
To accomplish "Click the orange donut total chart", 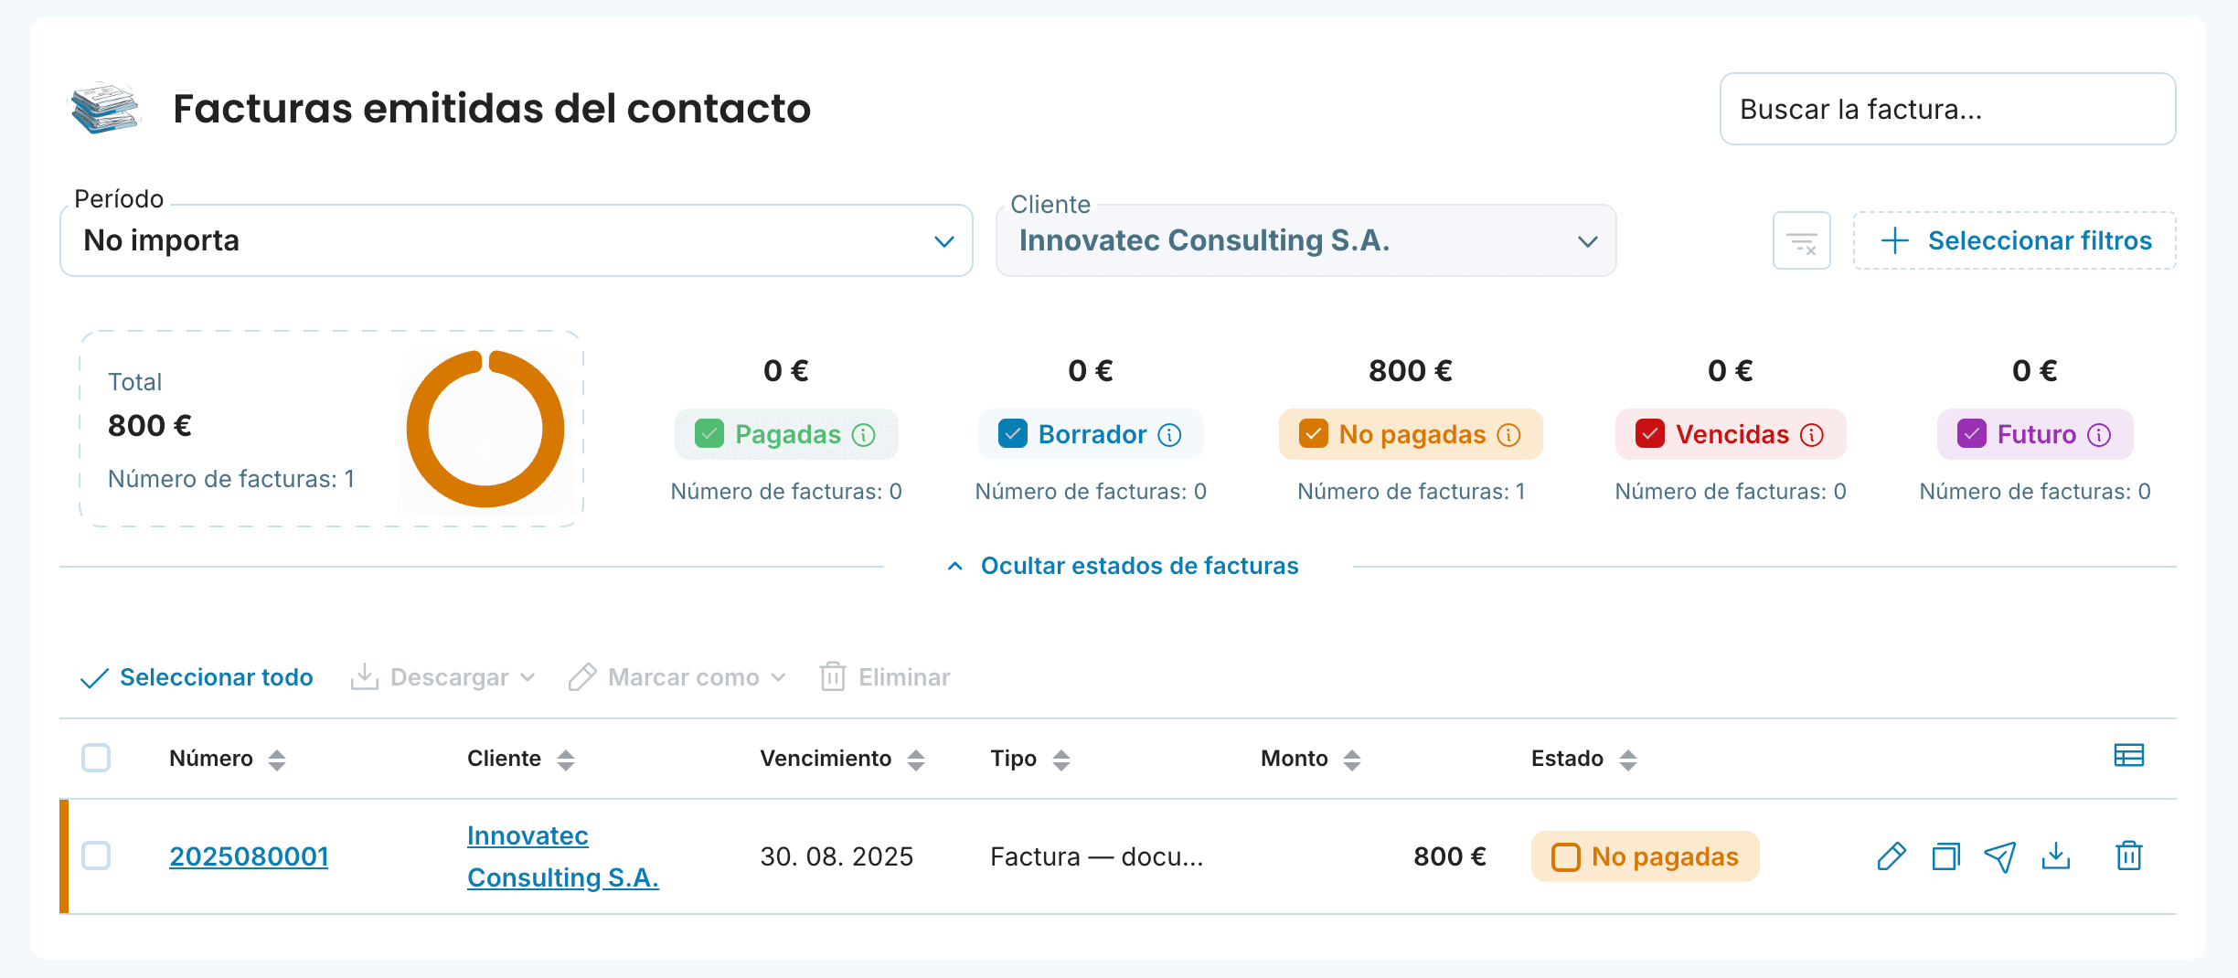I will click(x=485, y=429).
